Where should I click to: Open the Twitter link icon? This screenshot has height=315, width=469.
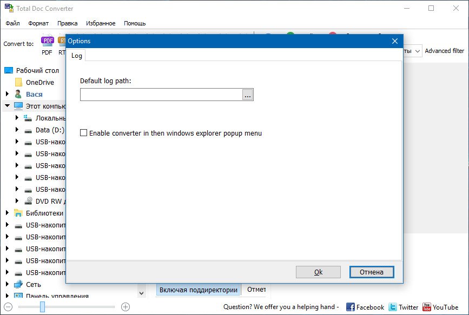pyautogui.click(x=393, y=307)
